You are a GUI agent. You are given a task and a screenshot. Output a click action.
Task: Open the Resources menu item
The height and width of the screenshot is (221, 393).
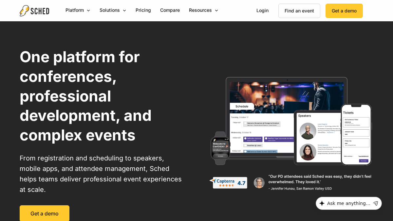point(200,10)
